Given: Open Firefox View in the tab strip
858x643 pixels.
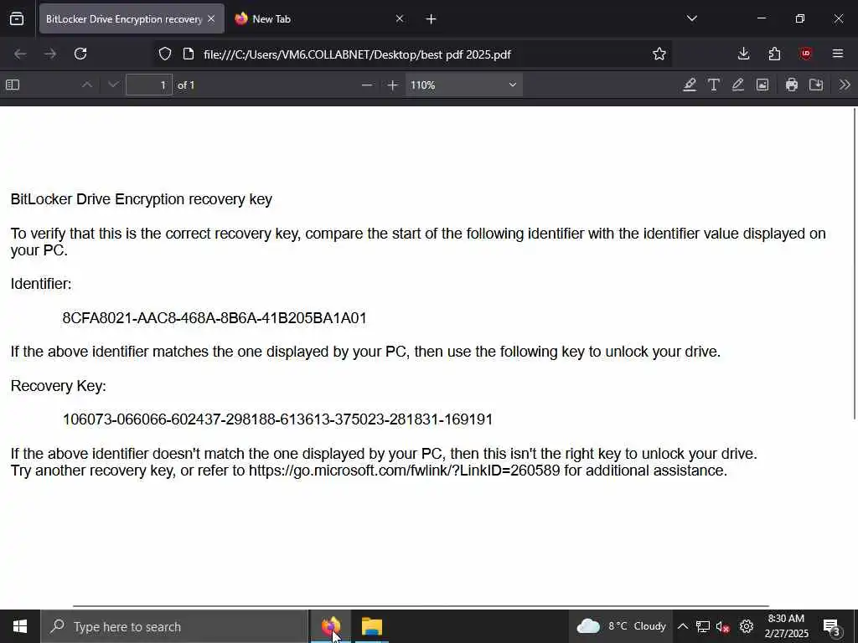Looking at the screenshot, I should (x=17, y=19).
